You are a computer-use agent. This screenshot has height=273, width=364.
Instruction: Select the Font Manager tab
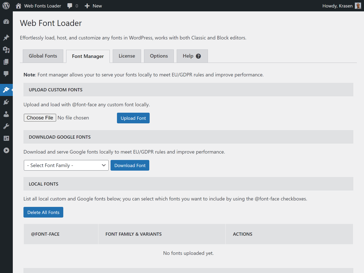pyautogui.click(x=88, y=56)
